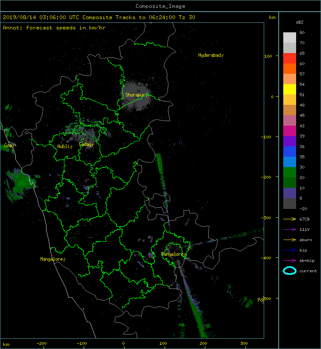Click the Hyderabad city label
The height and width of the screenshot is (349, 321).
[211, 55]
